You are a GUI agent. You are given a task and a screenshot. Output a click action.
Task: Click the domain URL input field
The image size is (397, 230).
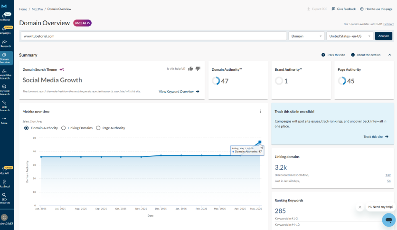(154, 36)
